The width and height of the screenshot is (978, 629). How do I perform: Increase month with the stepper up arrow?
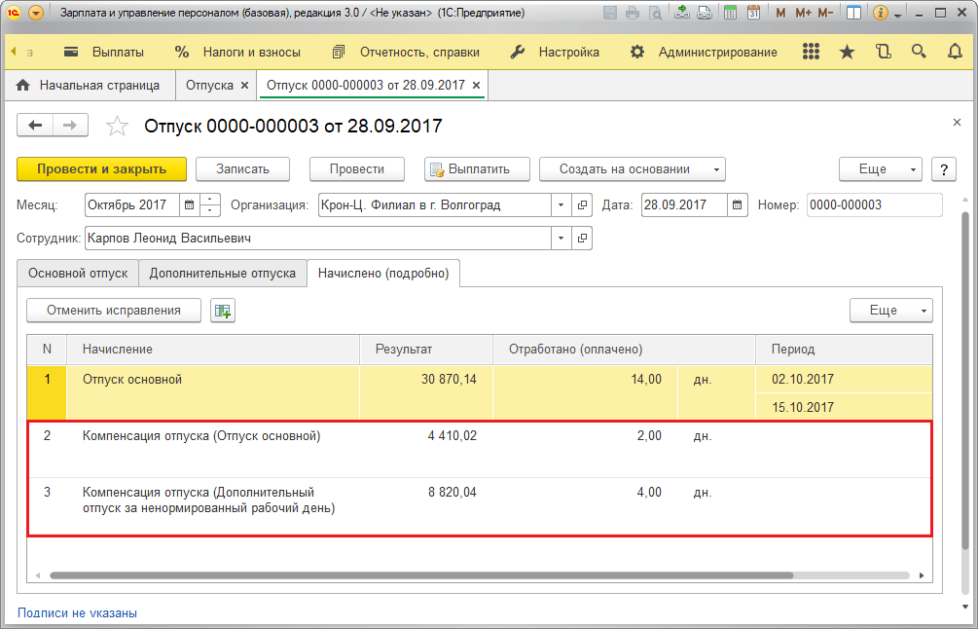[210, 200]
